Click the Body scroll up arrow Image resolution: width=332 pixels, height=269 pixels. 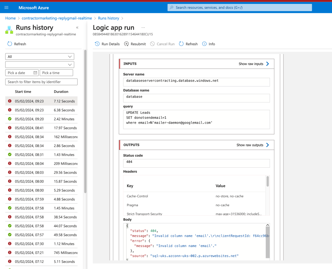[268, 225]
